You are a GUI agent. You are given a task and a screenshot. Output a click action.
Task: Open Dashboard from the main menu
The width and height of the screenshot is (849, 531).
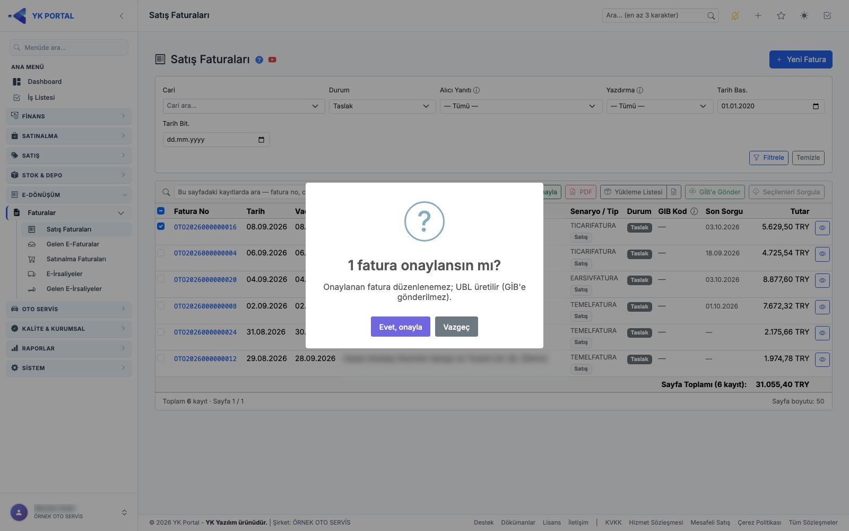(x=45, y=82)
